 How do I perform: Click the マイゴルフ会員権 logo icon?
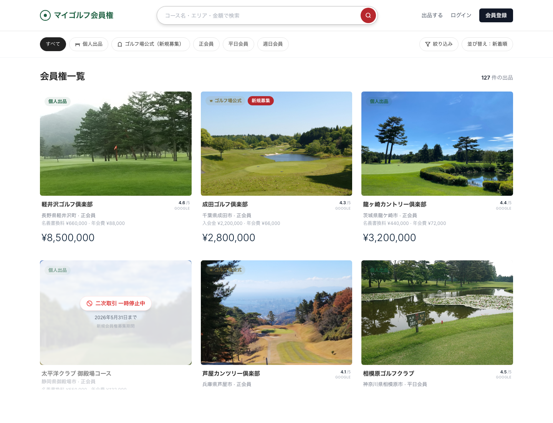[x=45, y=15]
